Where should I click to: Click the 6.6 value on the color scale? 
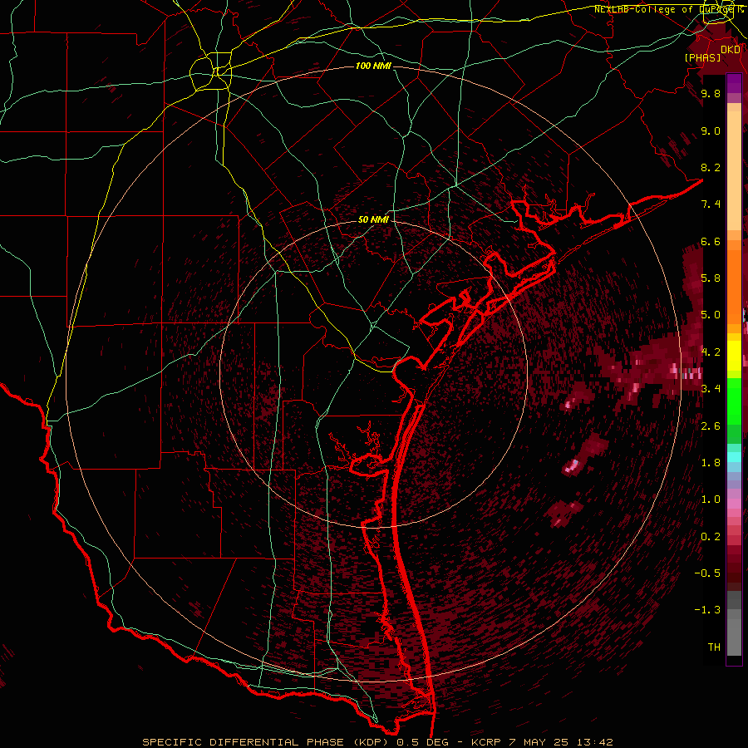711,241
